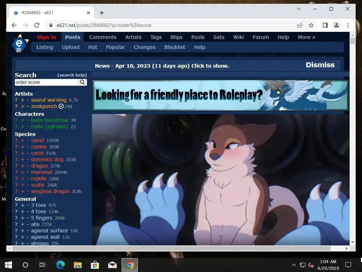Click the e621 site logo
The image size is (362, 272).
[20, 43]
